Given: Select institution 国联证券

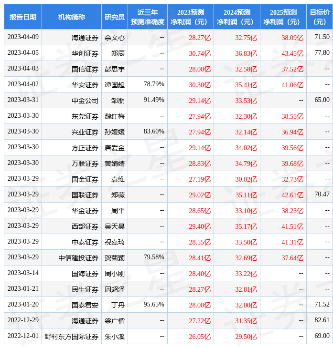Looking at the screenshot, I should 85,195.
